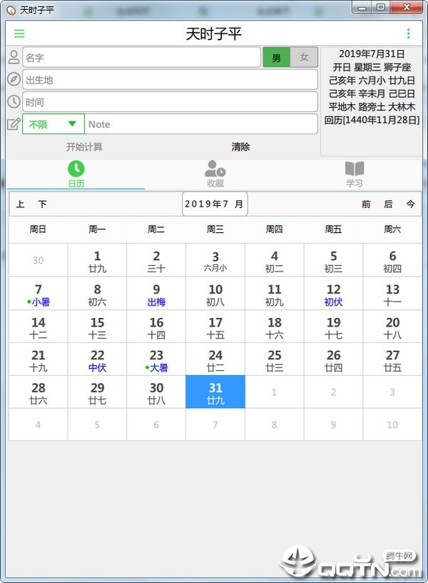Image resolution: width=428 pixels, height=583 pixels.
Task: Select July 15 十三 in calendar
Action: [x=97, y=327]
